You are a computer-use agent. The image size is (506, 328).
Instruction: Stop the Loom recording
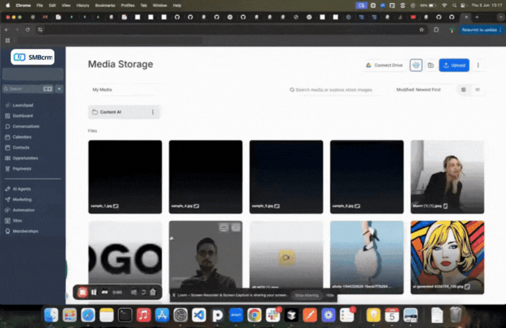83,292
